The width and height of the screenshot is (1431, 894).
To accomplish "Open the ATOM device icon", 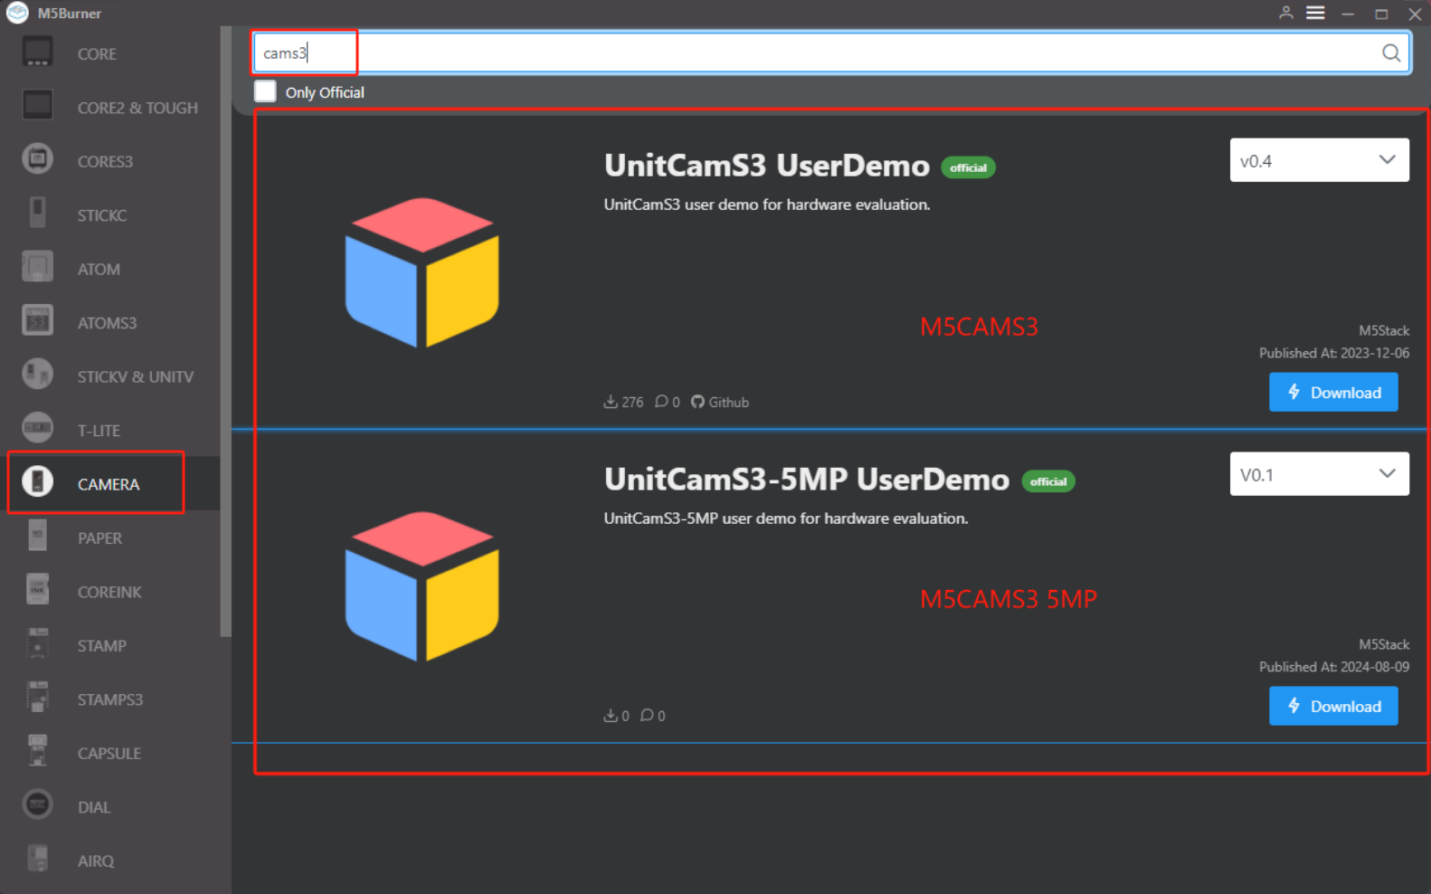I will [37, 267].
